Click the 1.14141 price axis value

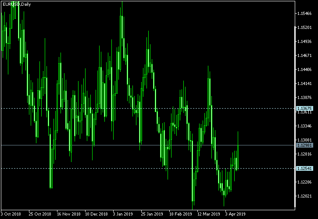coord(304,84)
